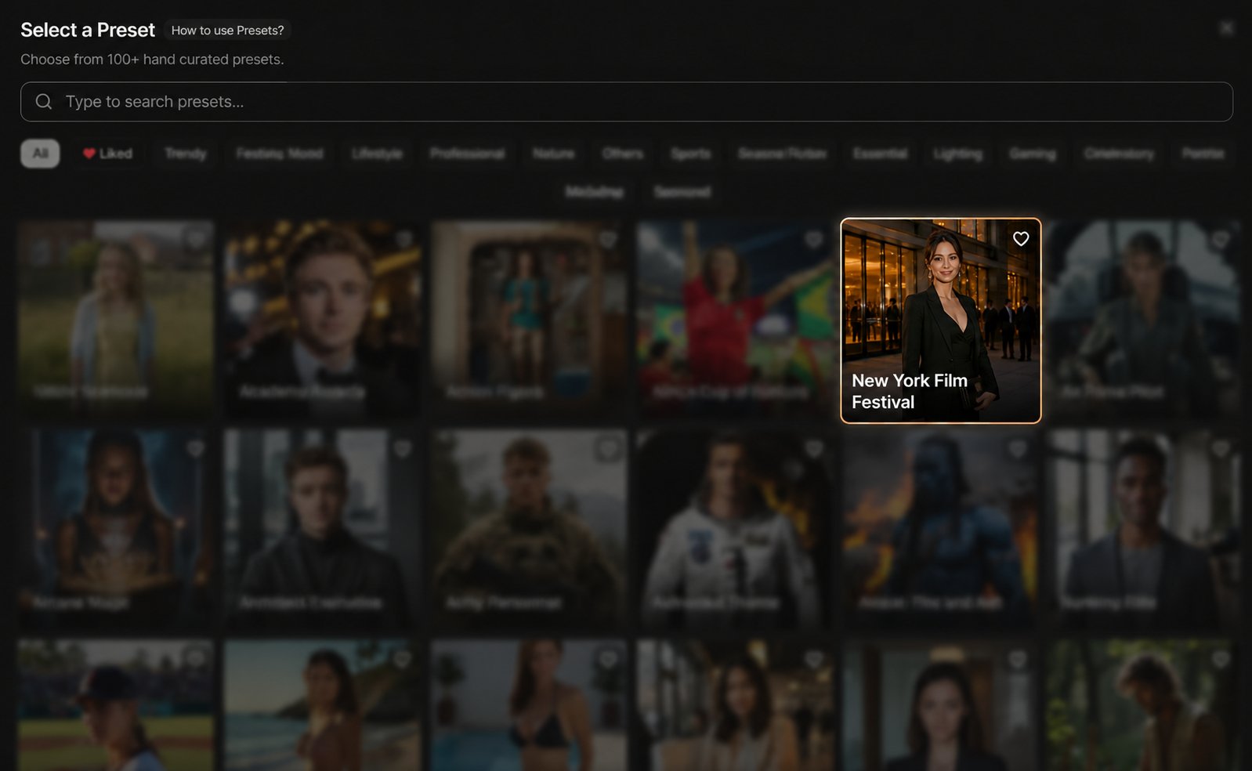Select the All filter tab
The image size is (1252, 771).
(40, 154)
